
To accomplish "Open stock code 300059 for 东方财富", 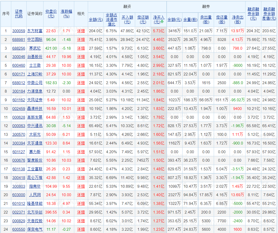I will tap(19, 31).
